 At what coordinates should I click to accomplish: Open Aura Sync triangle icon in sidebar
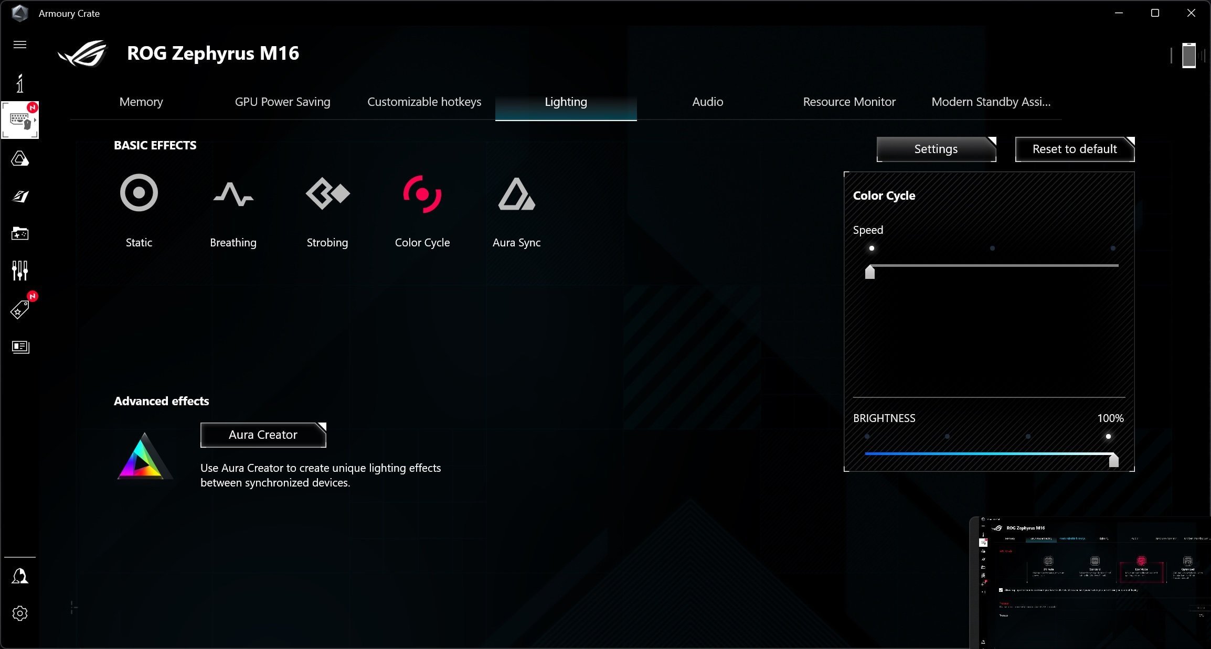[20, 158]
